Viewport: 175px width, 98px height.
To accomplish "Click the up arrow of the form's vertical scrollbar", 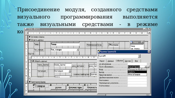I will pyautogui.click(x=150, y=32).
